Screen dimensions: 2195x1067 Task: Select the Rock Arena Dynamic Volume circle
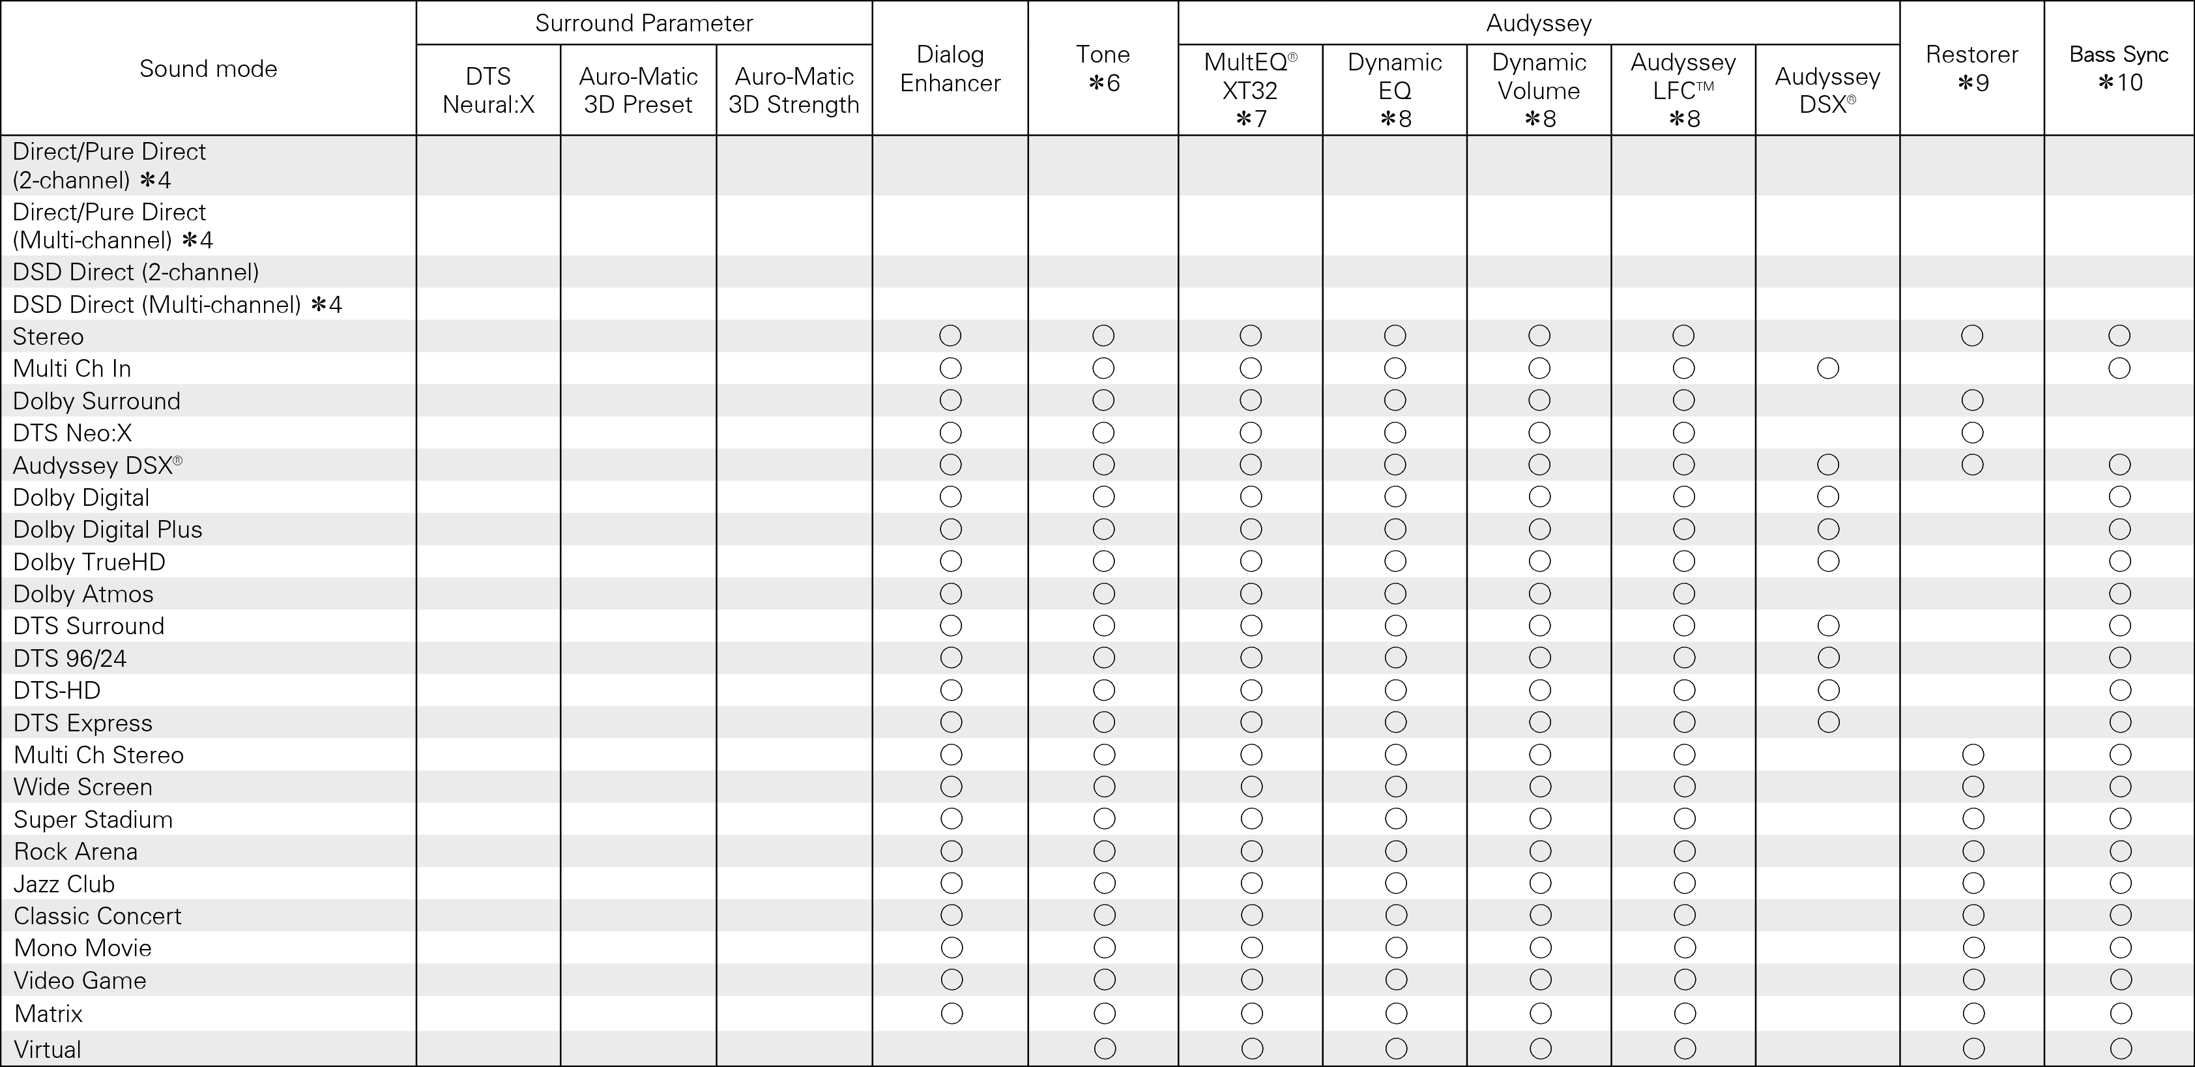pos(1541,851)
